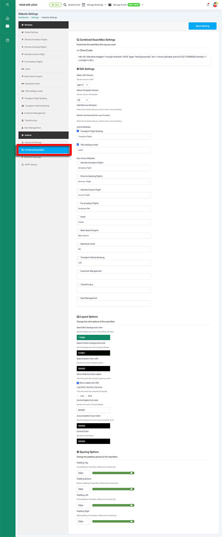Click the bed icon beside TBO Holidays Hotel
Viewport: 222px width, 537px height.
pos(23,91)
